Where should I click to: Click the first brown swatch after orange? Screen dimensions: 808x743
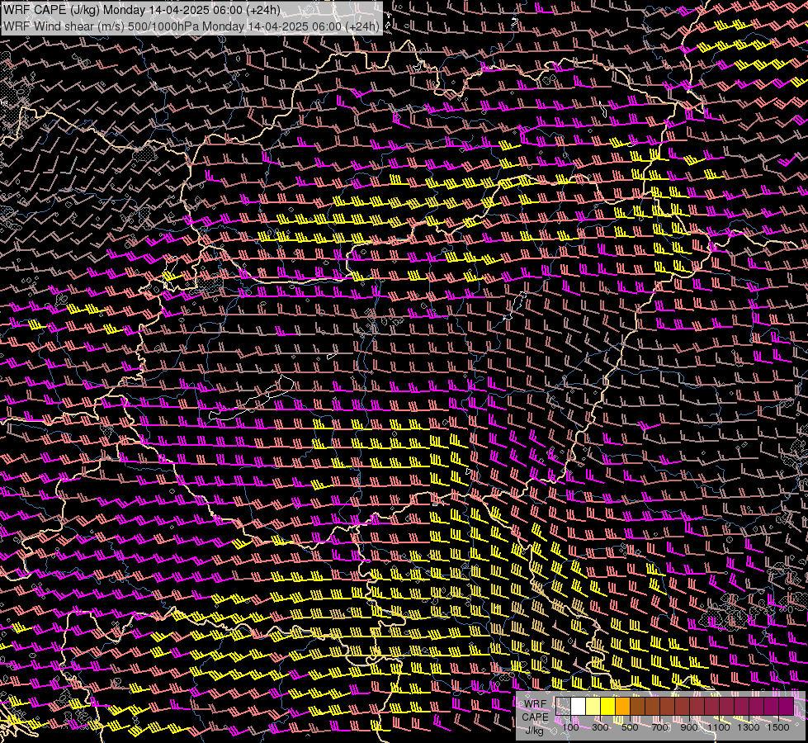pos(637,707)
